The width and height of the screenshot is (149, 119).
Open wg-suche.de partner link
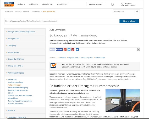(x=73, y=58)
